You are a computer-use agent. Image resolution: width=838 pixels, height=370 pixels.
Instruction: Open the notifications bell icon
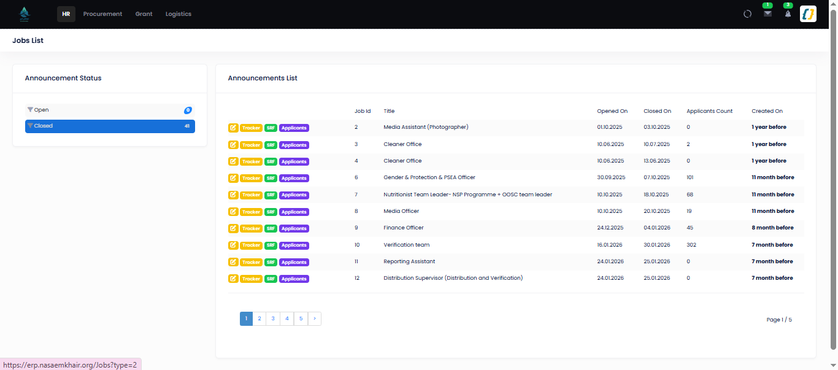pyautogui.click(x=788, y=13)
